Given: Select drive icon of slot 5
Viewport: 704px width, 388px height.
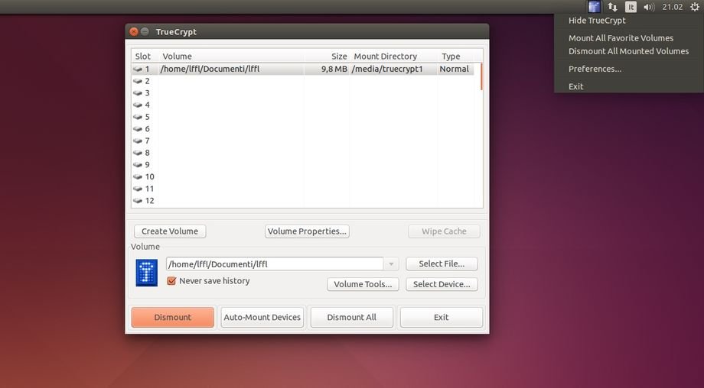Looking at the screenshot, I should point(138,117).
